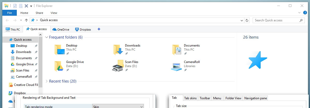The height and width of the screenshot is (108, 310).
Task: Switch to the Tab skins settings tab
Action: (190, 98)
